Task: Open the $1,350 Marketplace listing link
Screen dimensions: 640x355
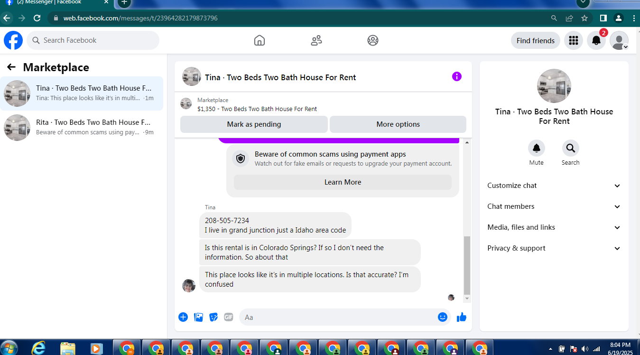Action: pyautogui.click(x=257, y=109)
